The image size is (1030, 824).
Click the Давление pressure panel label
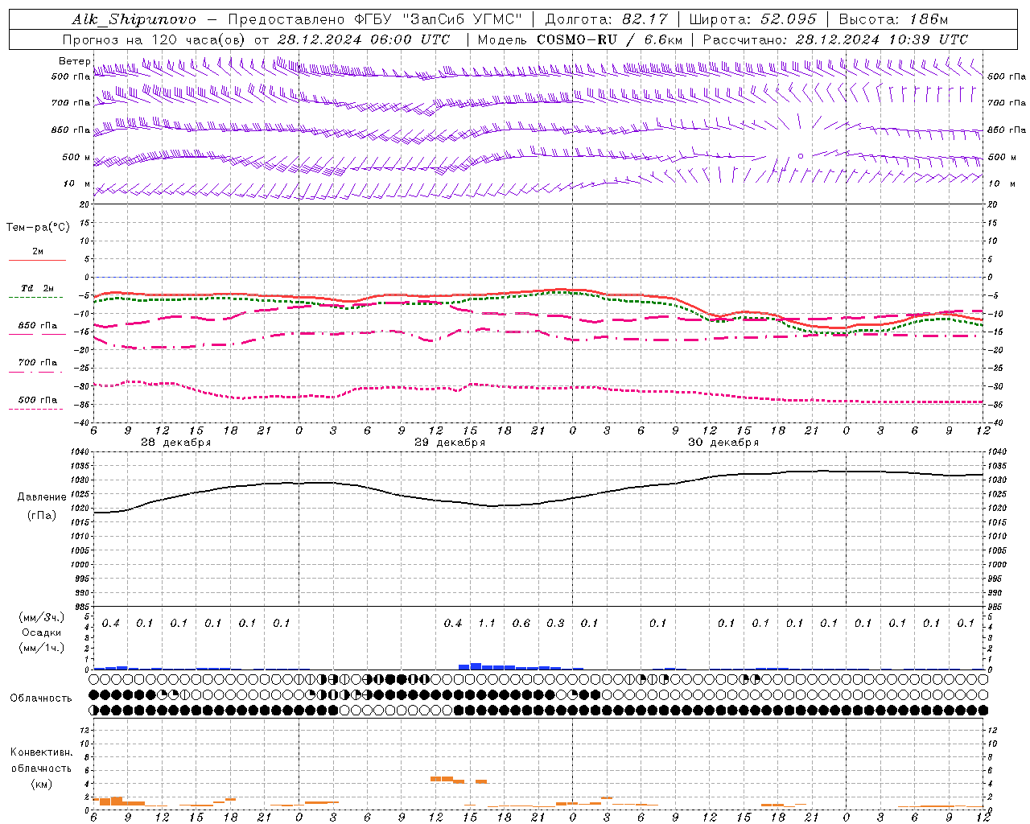42,497
